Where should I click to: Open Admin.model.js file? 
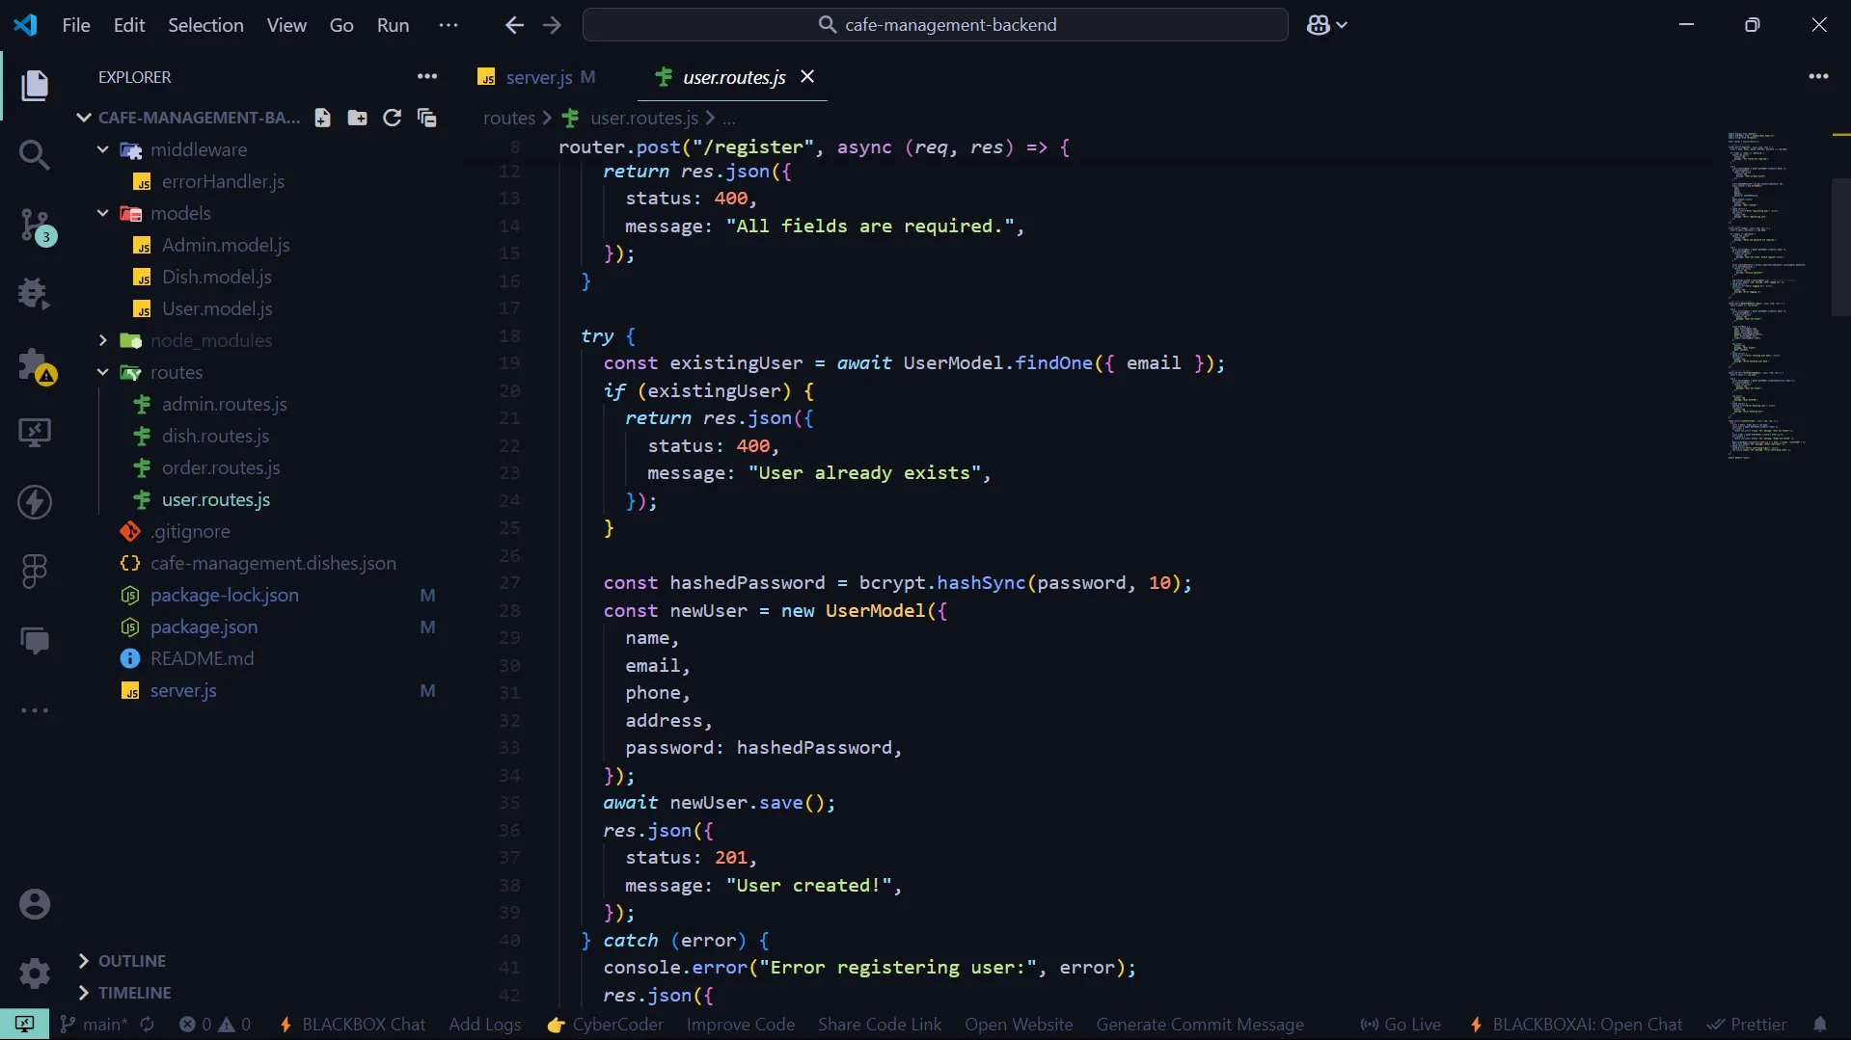[226, 245]
